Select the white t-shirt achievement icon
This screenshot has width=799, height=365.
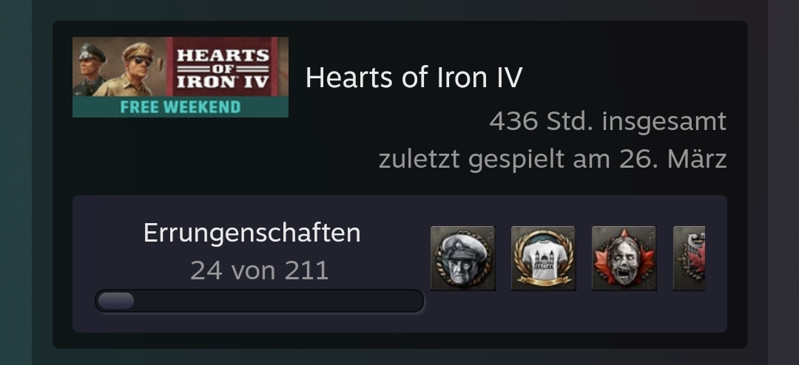pos(543,259)
